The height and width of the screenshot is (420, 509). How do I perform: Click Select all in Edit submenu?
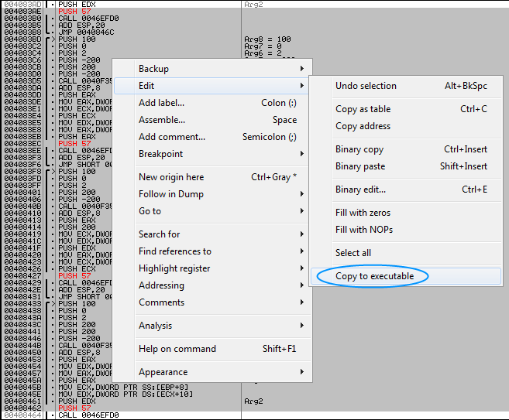coord(353,253)
